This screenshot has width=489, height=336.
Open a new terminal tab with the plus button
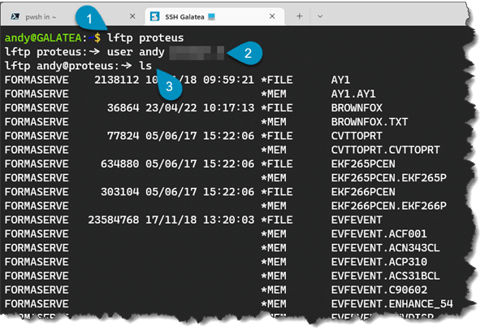[299, 16]
